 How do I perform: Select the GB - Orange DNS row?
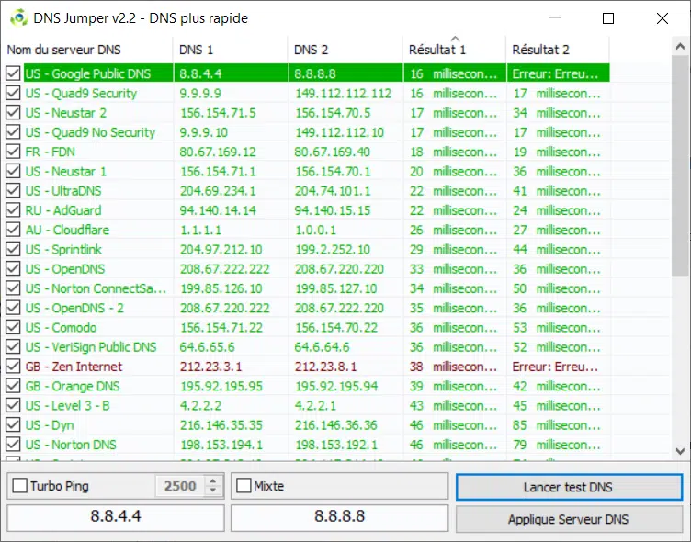click(x=308, y=386)
